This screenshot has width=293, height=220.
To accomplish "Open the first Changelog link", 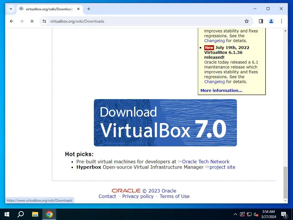I will coord(214,41).
